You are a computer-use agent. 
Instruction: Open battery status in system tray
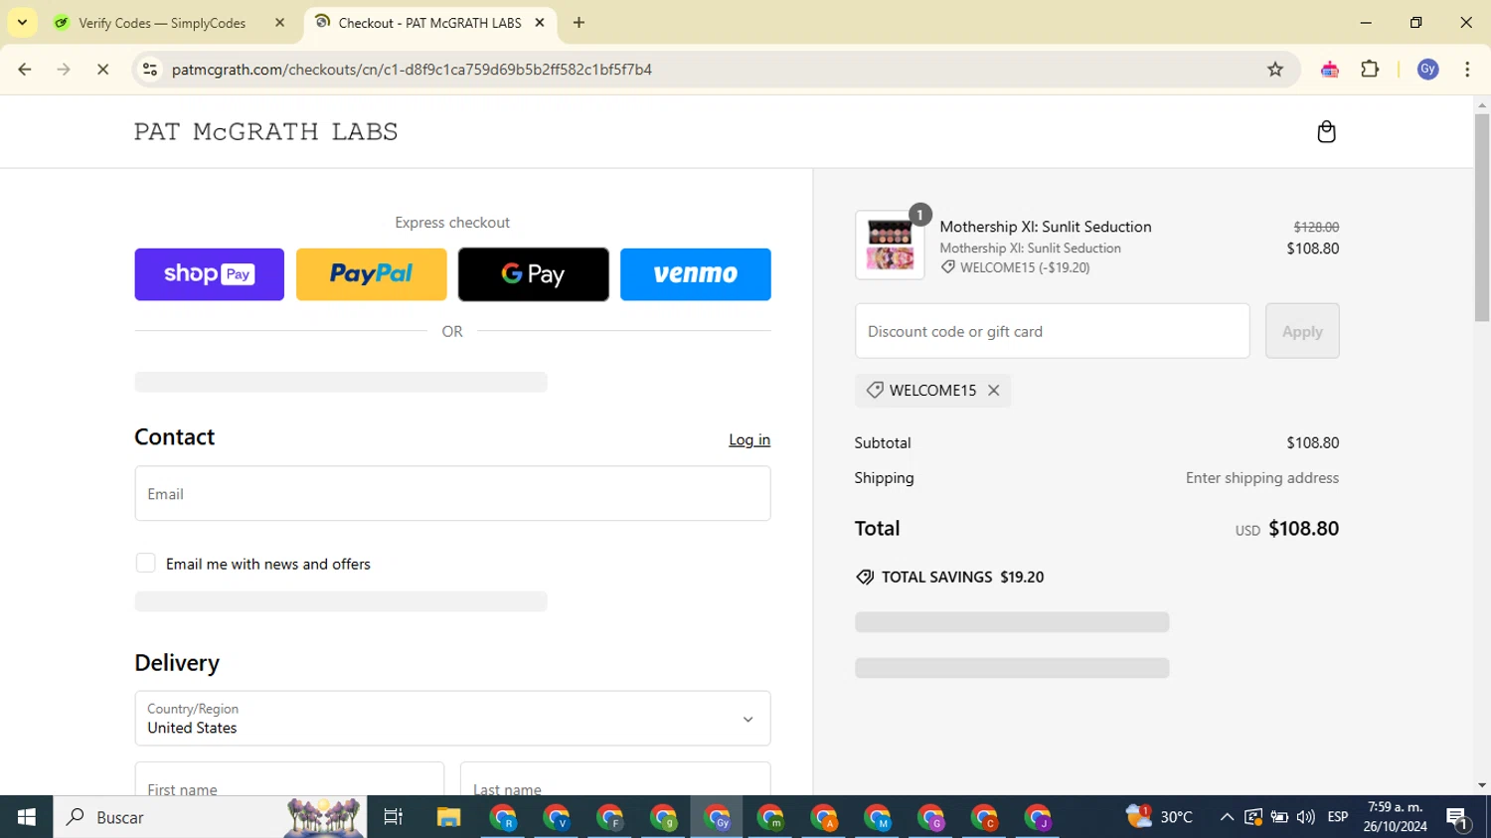tap(1280, 817)
